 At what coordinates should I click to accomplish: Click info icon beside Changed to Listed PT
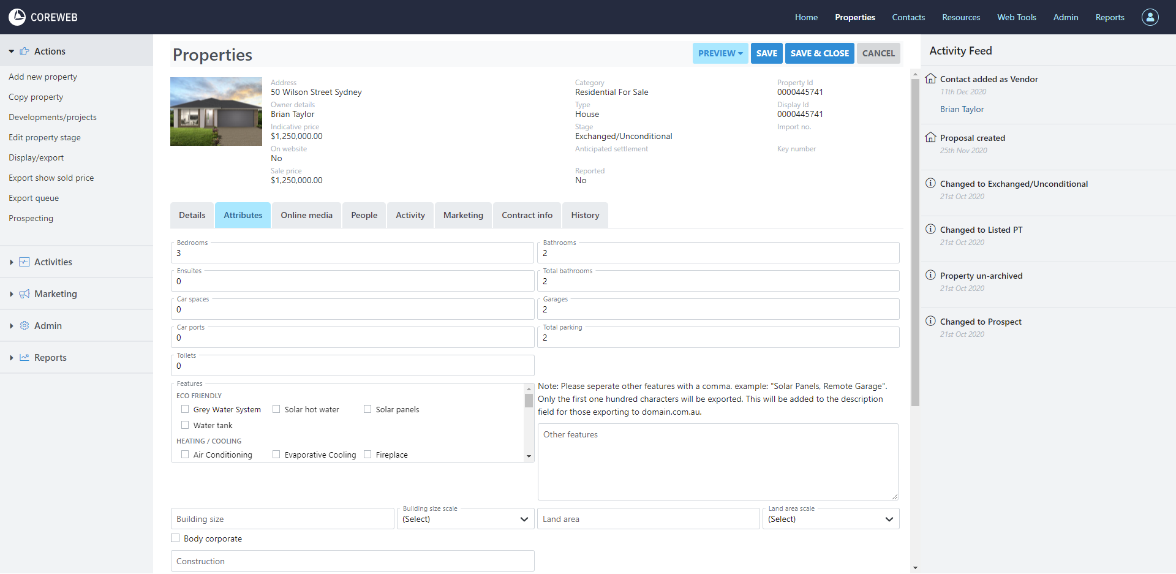coord(930,229)
